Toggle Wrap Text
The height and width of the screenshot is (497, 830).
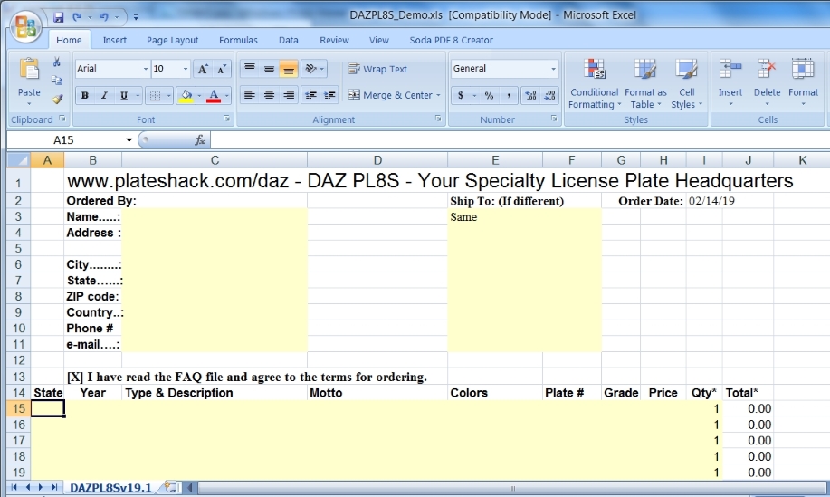point(377,69)
